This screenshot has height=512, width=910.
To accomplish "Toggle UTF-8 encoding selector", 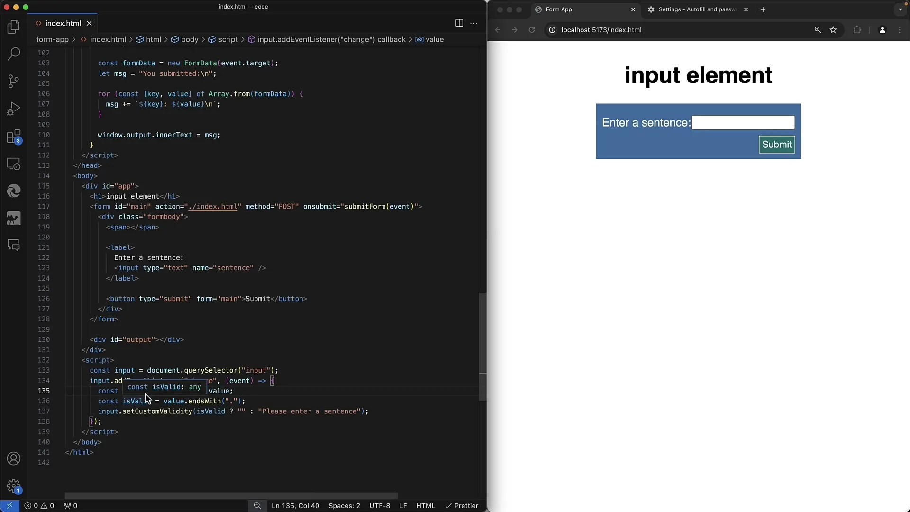I will 379,506.
